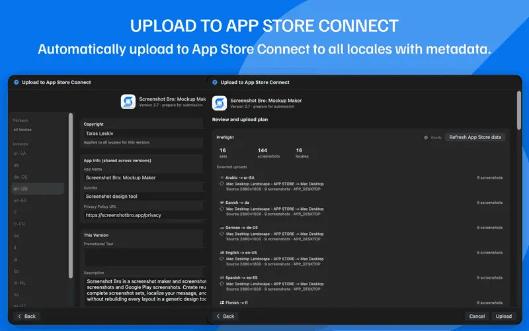
Task: Go Back in the left metadata window
Action: point(26,316)
